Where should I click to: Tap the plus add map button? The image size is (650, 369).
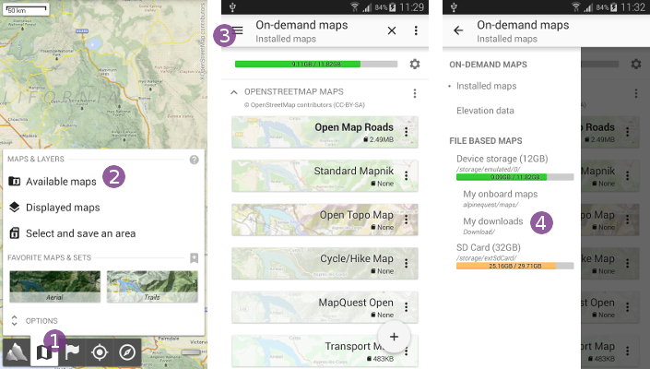(394, 337)
